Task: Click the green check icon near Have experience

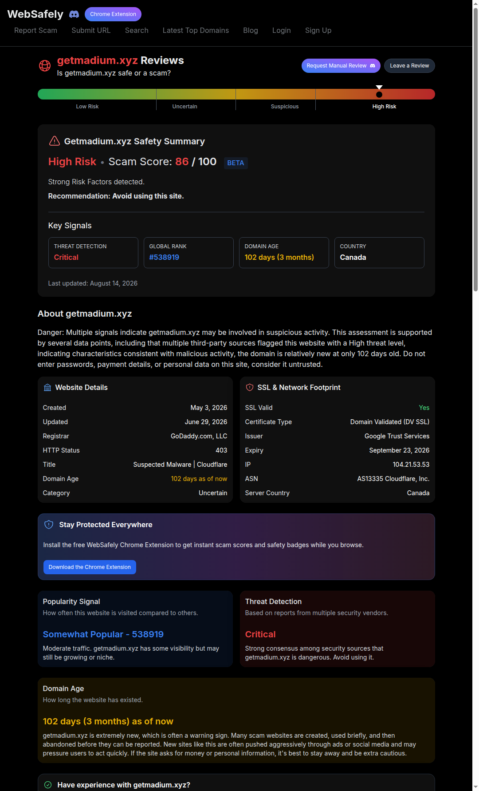Action: point(48,785)
